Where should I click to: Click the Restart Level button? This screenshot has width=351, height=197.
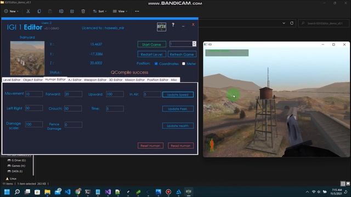(152, 54)
